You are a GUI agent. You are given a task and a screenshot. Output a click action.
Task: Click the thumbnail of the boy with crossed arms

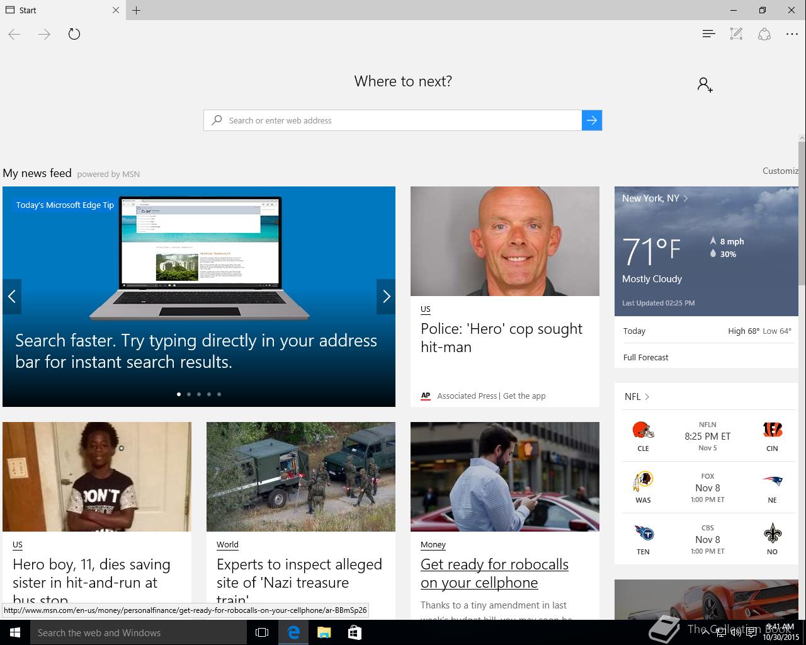[97, 477]
